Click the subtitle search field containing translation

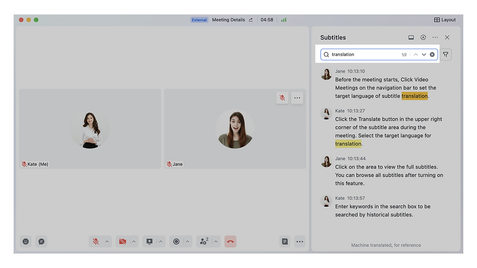(379, 54)
